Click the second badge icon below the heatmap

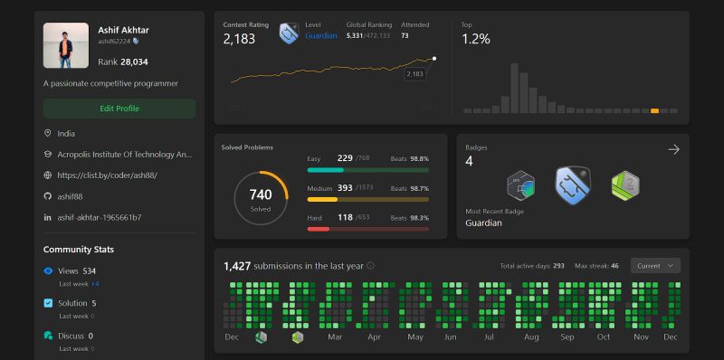tap(298, 337)
